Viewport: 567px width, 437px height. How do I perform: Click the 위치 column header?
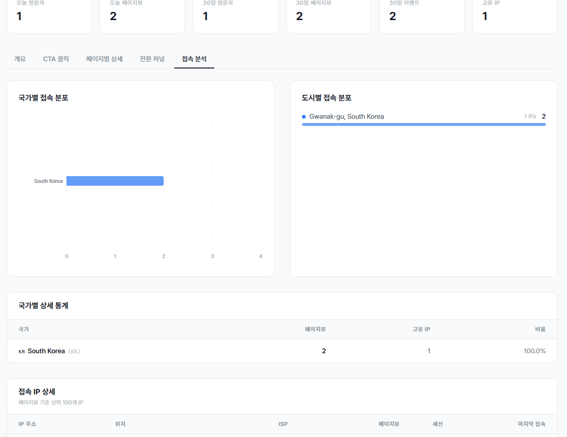pos(120,424)
